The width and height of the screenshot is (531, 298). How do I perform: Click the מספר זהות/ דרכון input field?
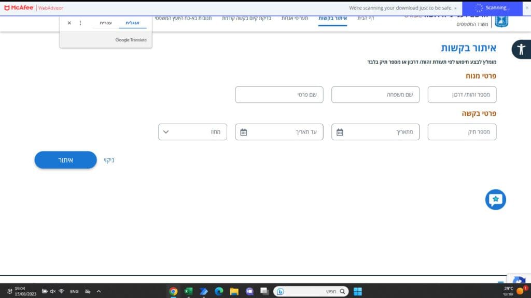(x=462, y=95)
